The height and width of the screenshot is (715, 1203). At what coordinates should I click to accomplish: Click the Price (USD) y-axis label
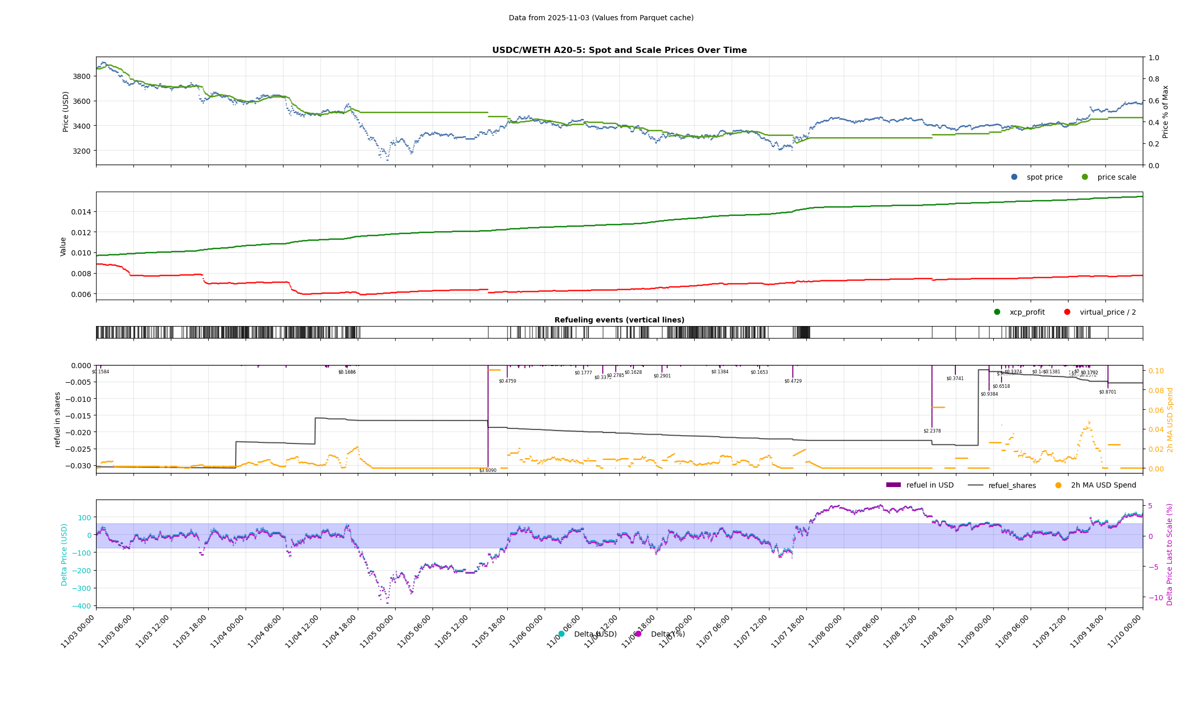point(66,111)
